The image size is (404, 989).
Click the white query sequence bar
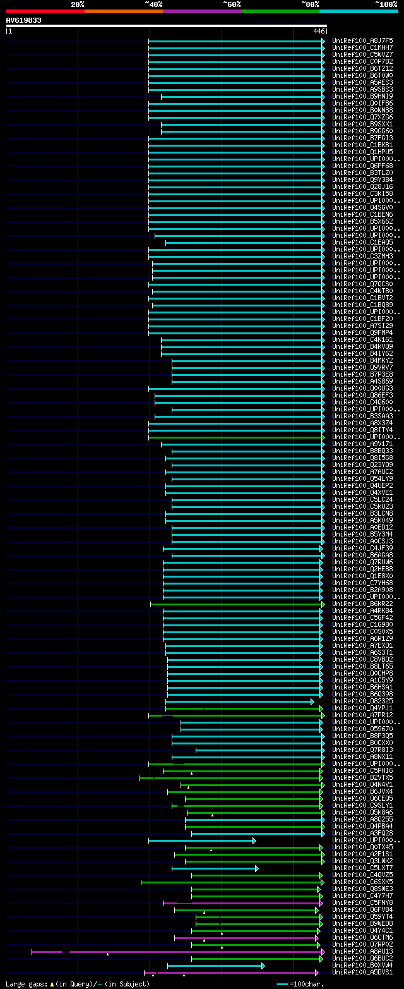click(167, 26)
